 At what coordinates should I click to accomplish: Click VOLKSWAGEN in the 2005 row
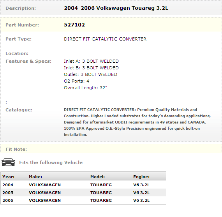point(45,192)
